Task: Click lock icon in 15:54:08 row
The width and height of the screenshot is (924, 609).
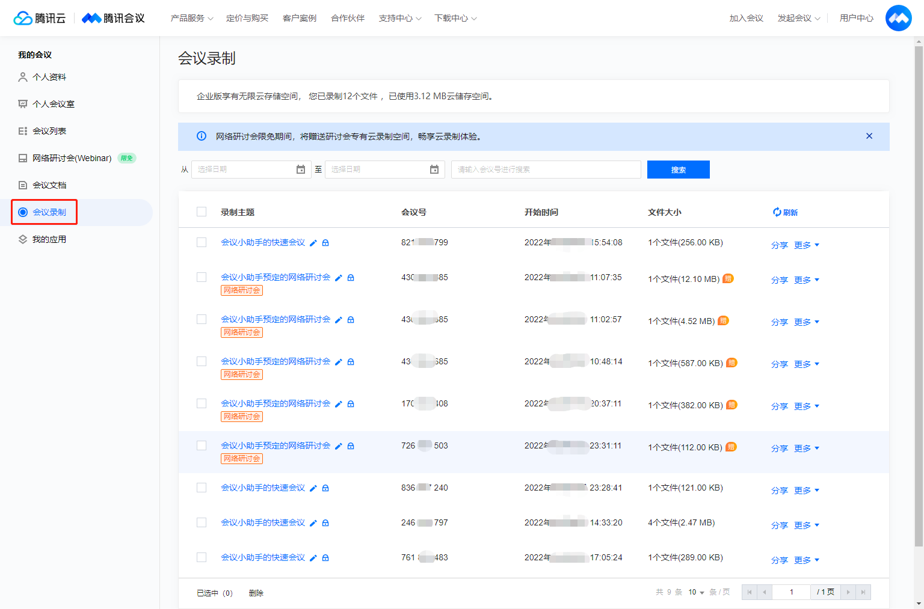Action: tap(325, 243)
